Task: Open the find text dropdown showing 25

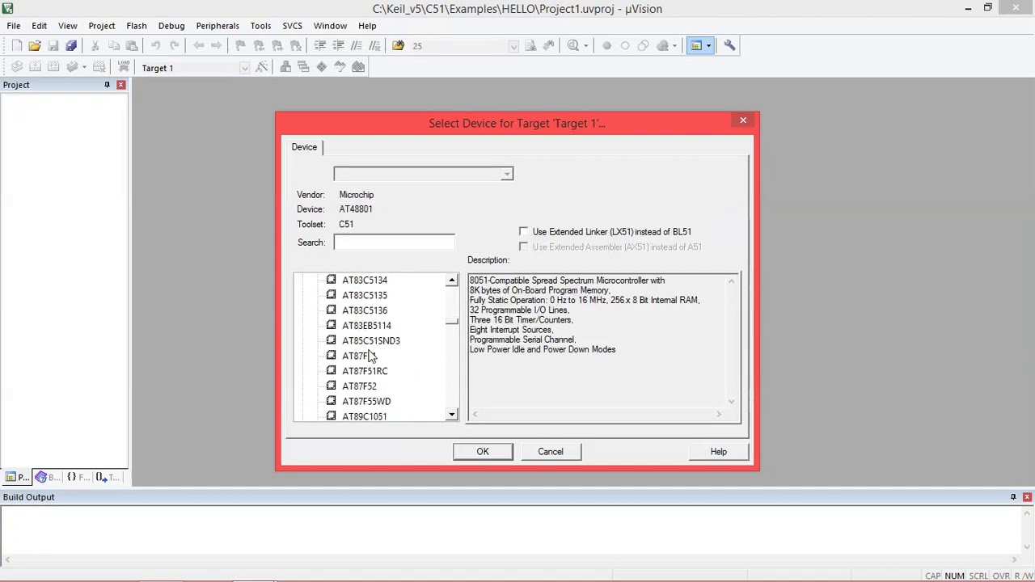Action: point(513,46)
